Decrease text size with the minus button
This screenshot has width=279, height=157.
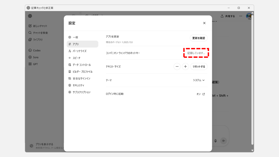[x=177, y=67]
